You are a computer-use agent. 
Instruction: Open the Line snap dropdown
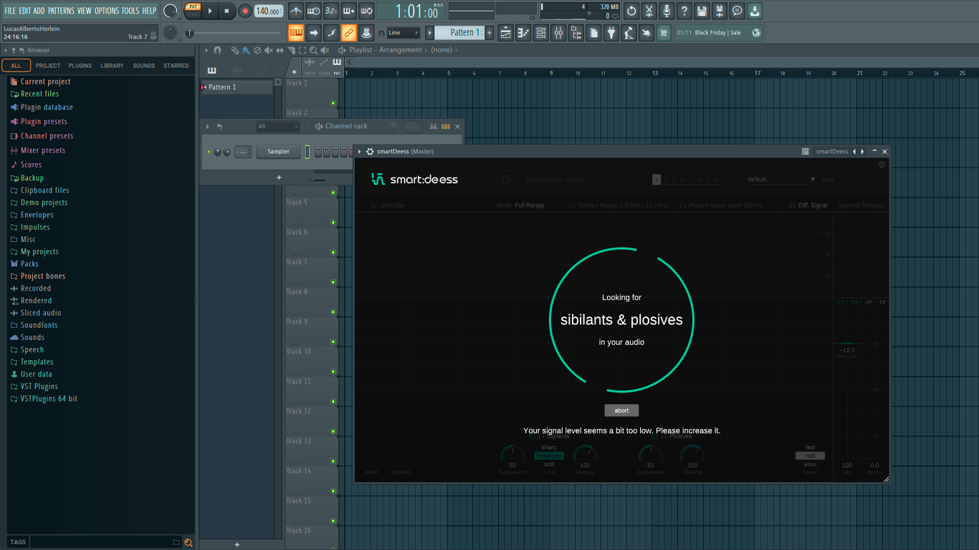pyautogui.click(x=403, y=33)
